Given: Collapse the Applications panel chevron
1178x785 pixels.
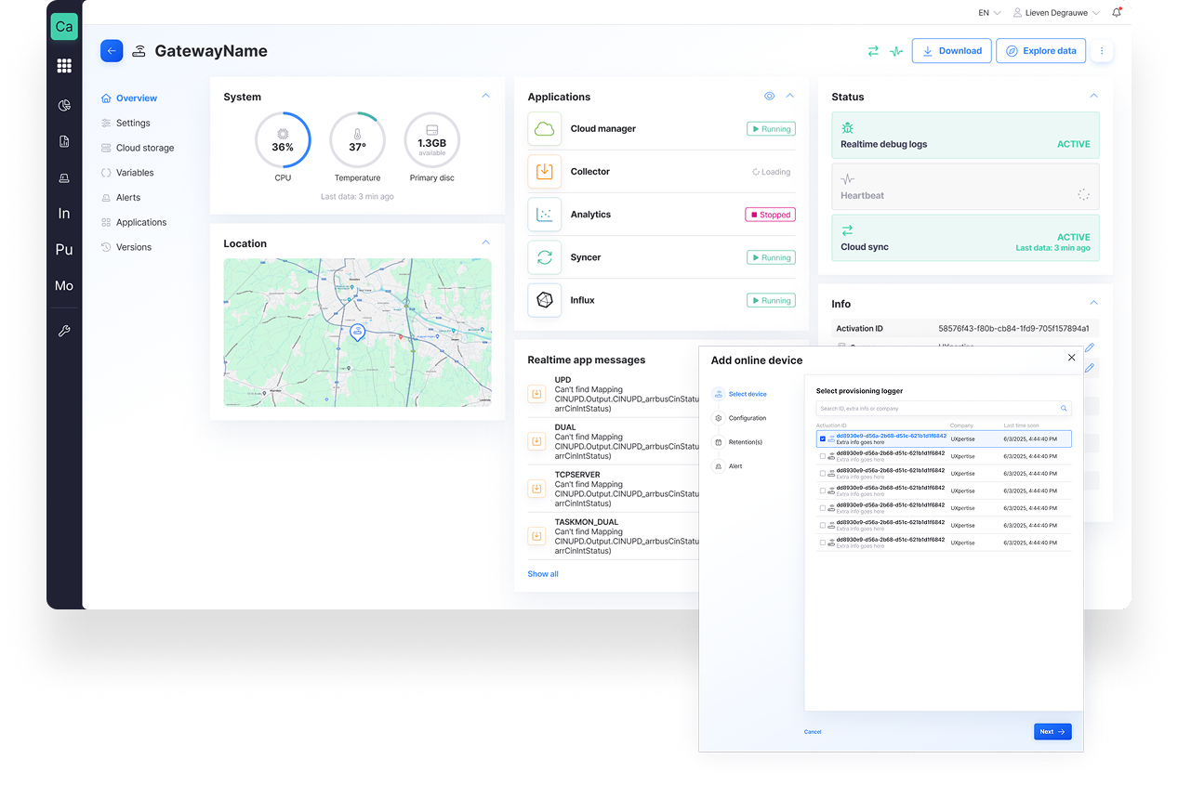Looking at the screenshot, I should [x=790, y=96].
